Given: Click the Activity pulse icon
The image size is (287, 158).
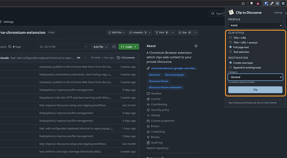Looking at the screenshot, I should (148, 115).
